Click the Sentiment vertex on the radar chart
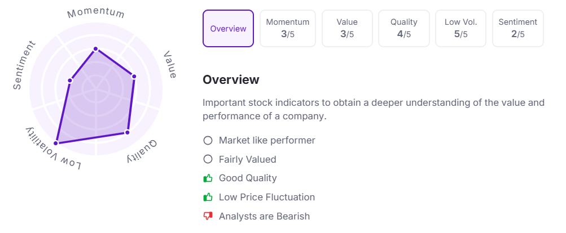The image size is (566, 233). (x=70, y=80)
